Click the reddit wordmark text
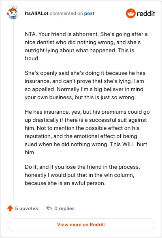This screenshot has height=238, width=162. point(146,13)
